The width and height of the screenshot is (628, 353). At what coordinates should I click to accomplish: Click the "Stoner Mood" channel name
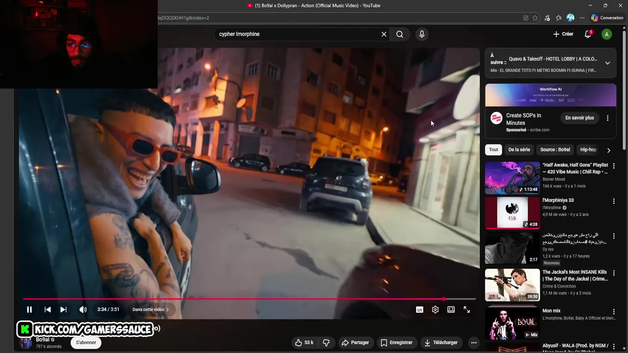click(553, 179)
